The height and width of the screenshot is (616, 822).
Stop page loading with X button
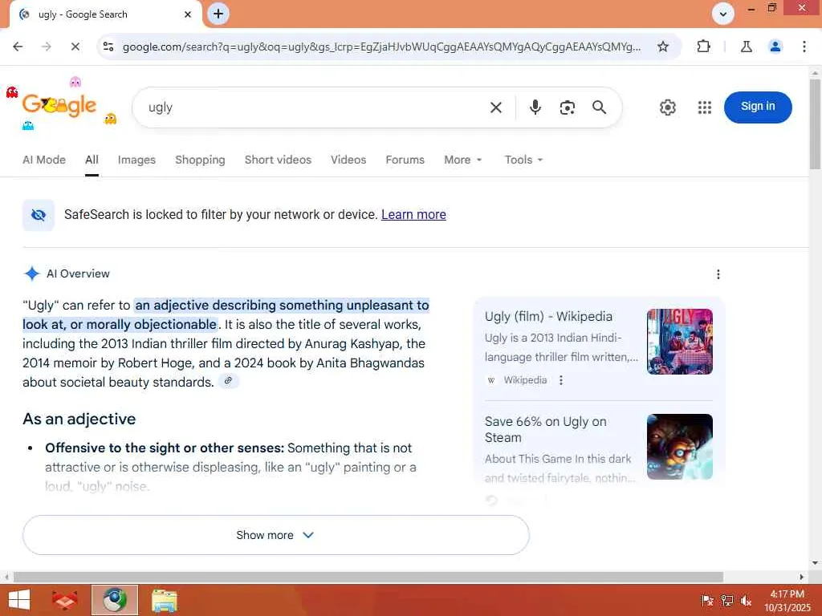point(75,47)
